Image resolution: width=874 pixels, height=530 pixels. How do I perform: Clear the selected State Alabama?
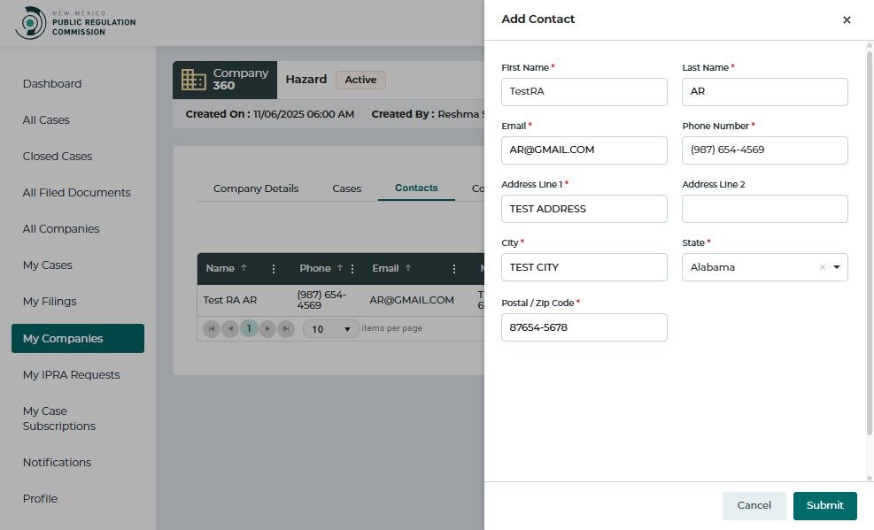pyautogui.click(x=822, y=267)
